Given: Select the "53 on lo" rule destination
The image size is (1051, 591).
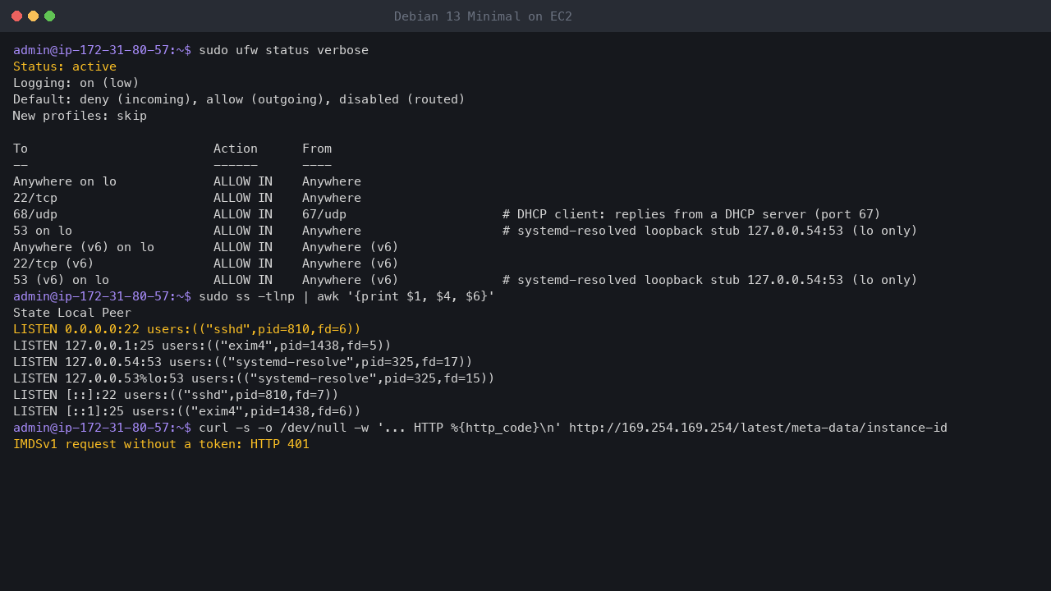Looking at the screenshot, I should click(x=43, y=231).
